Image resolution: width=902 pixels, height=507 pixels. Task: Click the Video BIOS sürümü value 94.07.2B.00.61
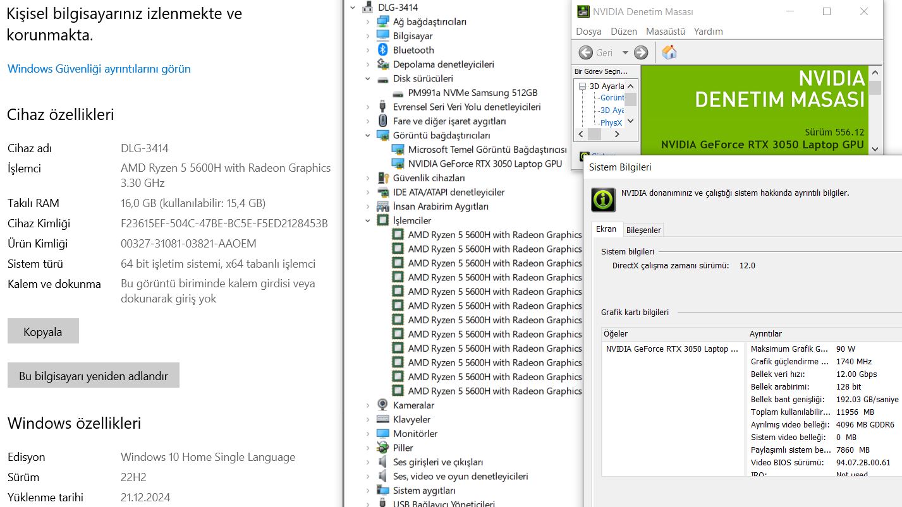pyautogui.click(x=863, y=462)
